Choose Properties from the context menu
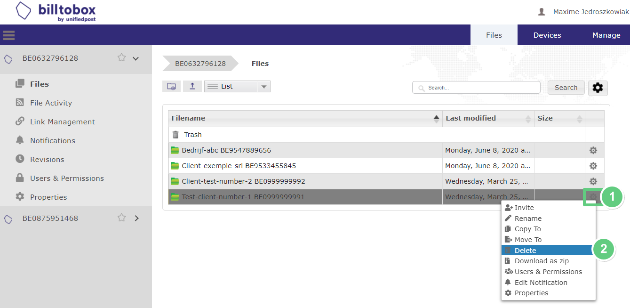The height and width of the screenshot is (308, 630). tap(549, 293)
